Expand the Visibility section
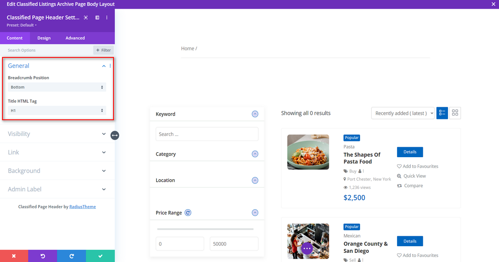This screenshot has width=499, height=262. click(x=57, y=134)
